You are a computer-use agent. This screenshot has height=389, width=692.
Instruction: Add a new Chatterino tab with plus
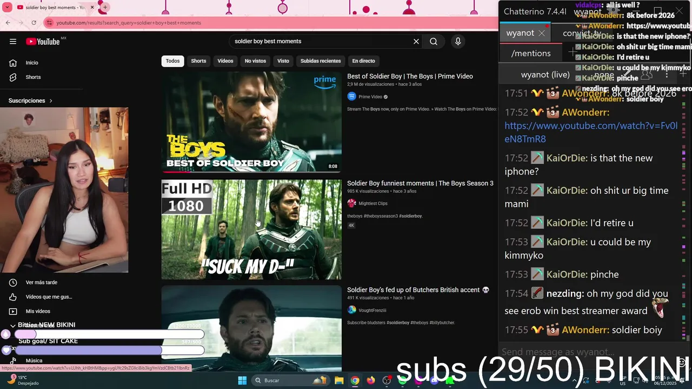coord(573,52)
